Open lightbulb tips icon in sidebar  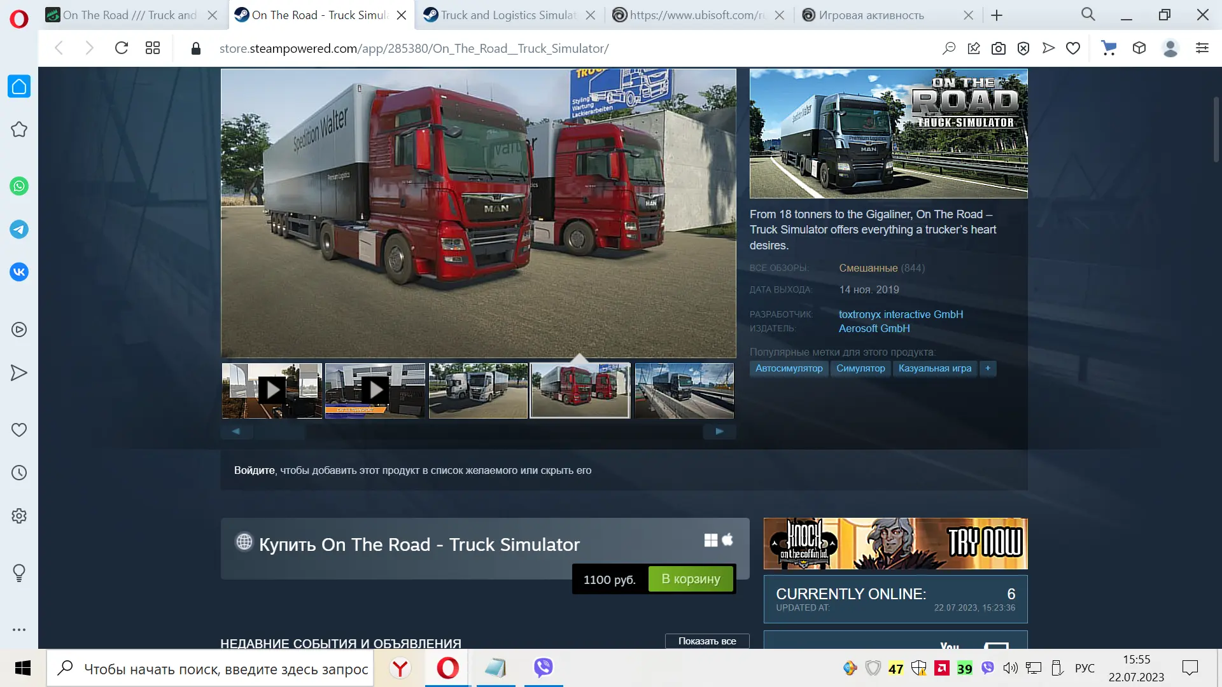pos(19,573)
